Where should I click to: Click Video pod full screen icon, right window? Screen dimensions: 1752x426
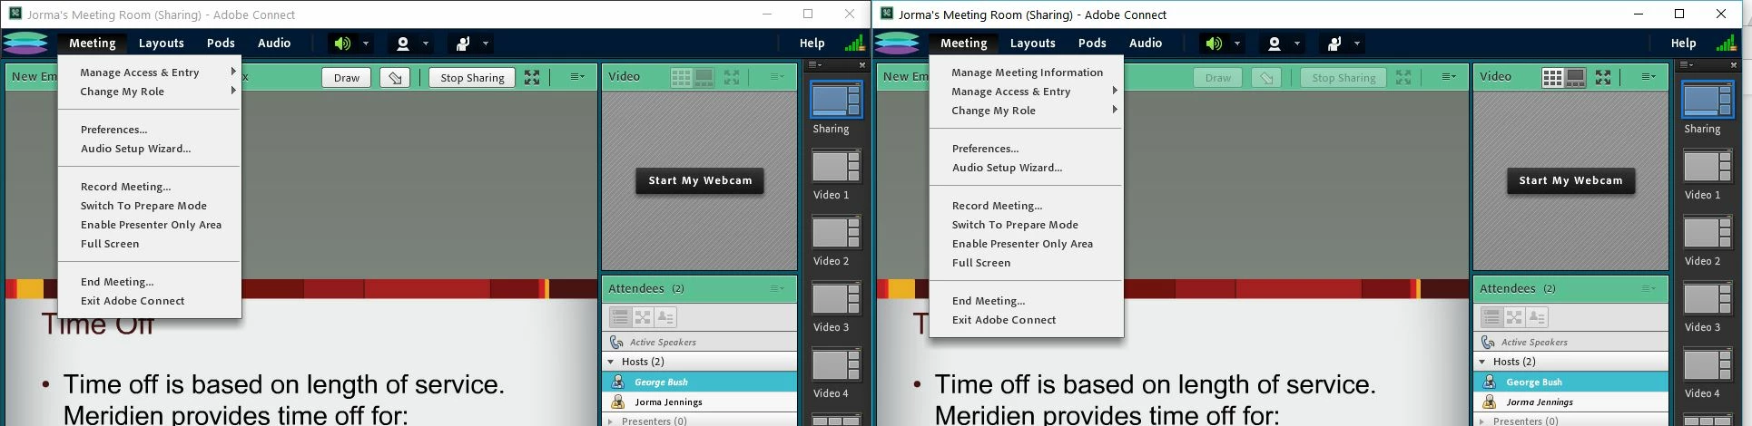pos(1603,78)
